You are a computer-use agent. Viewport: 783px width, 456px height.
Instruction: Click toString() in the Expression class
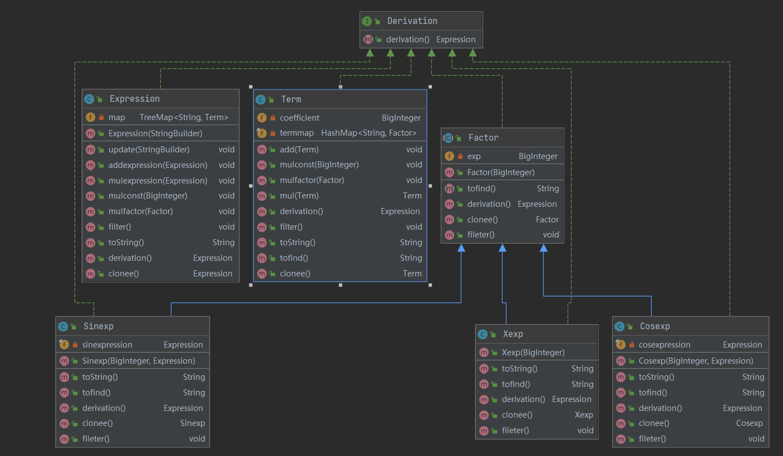tap(126, 242)
